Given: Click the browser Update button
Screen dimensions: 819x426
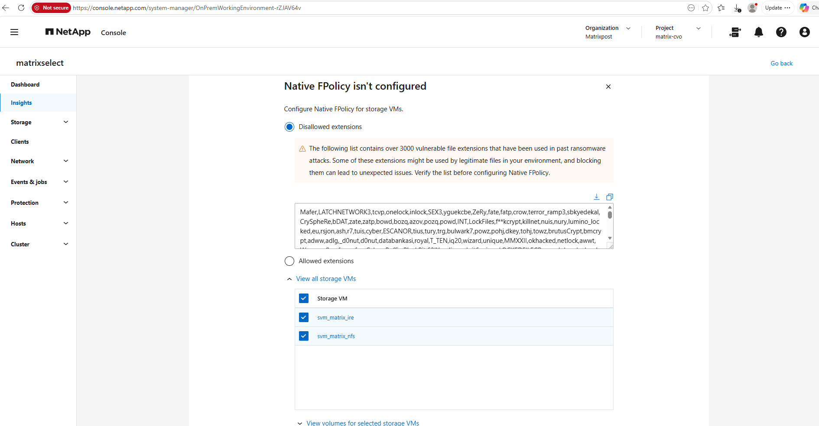Looking at the screenshot, I should [x=778, y=8].
